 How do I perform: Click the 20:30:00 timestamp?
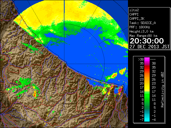pos(147,41)
